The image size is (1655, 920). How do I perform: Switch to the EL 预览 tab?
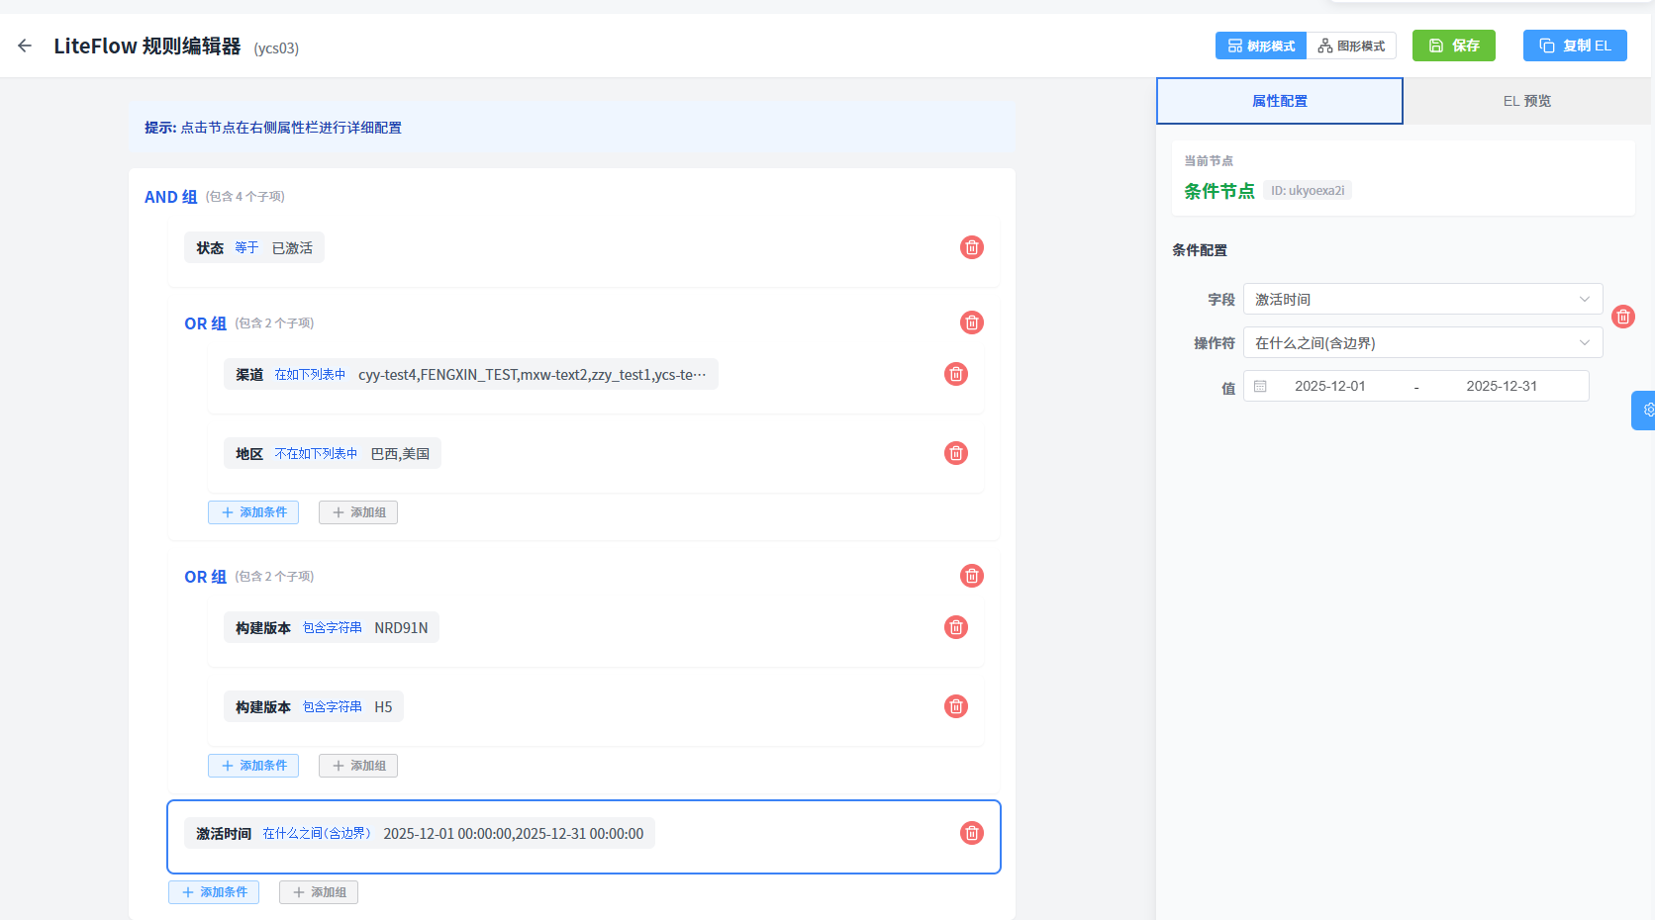[1526, 101]
